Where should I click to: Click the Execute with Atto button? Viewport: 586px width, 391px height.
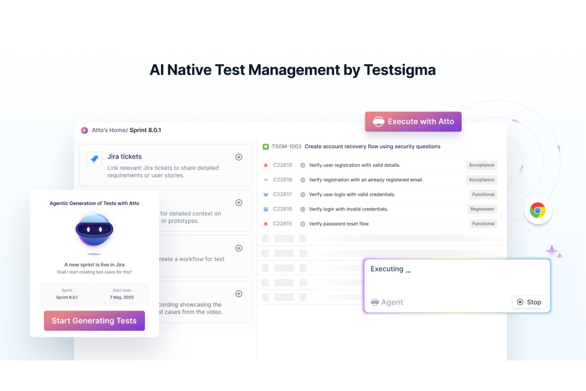point(413,122)
